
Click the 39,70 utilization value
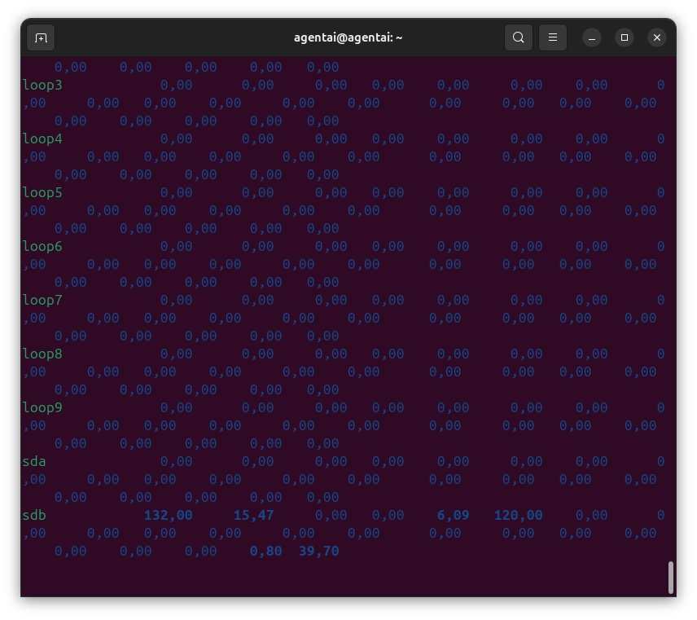(318, 551)
